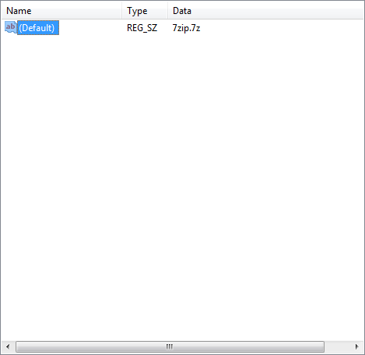Click the horizontal scrollbar right arrow
The width and height of the screenshot is (365, 355).
(357, 346)
